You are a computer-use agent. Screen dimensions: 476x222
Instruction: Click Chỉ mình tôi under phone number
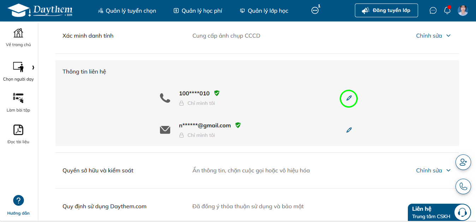click(201, 103)
